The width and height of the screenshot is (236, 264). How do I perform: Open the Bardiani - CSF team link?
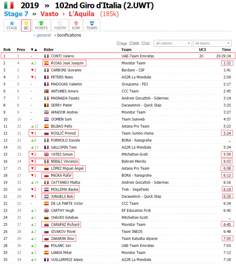pyautogui.click(x=133, y=70)
